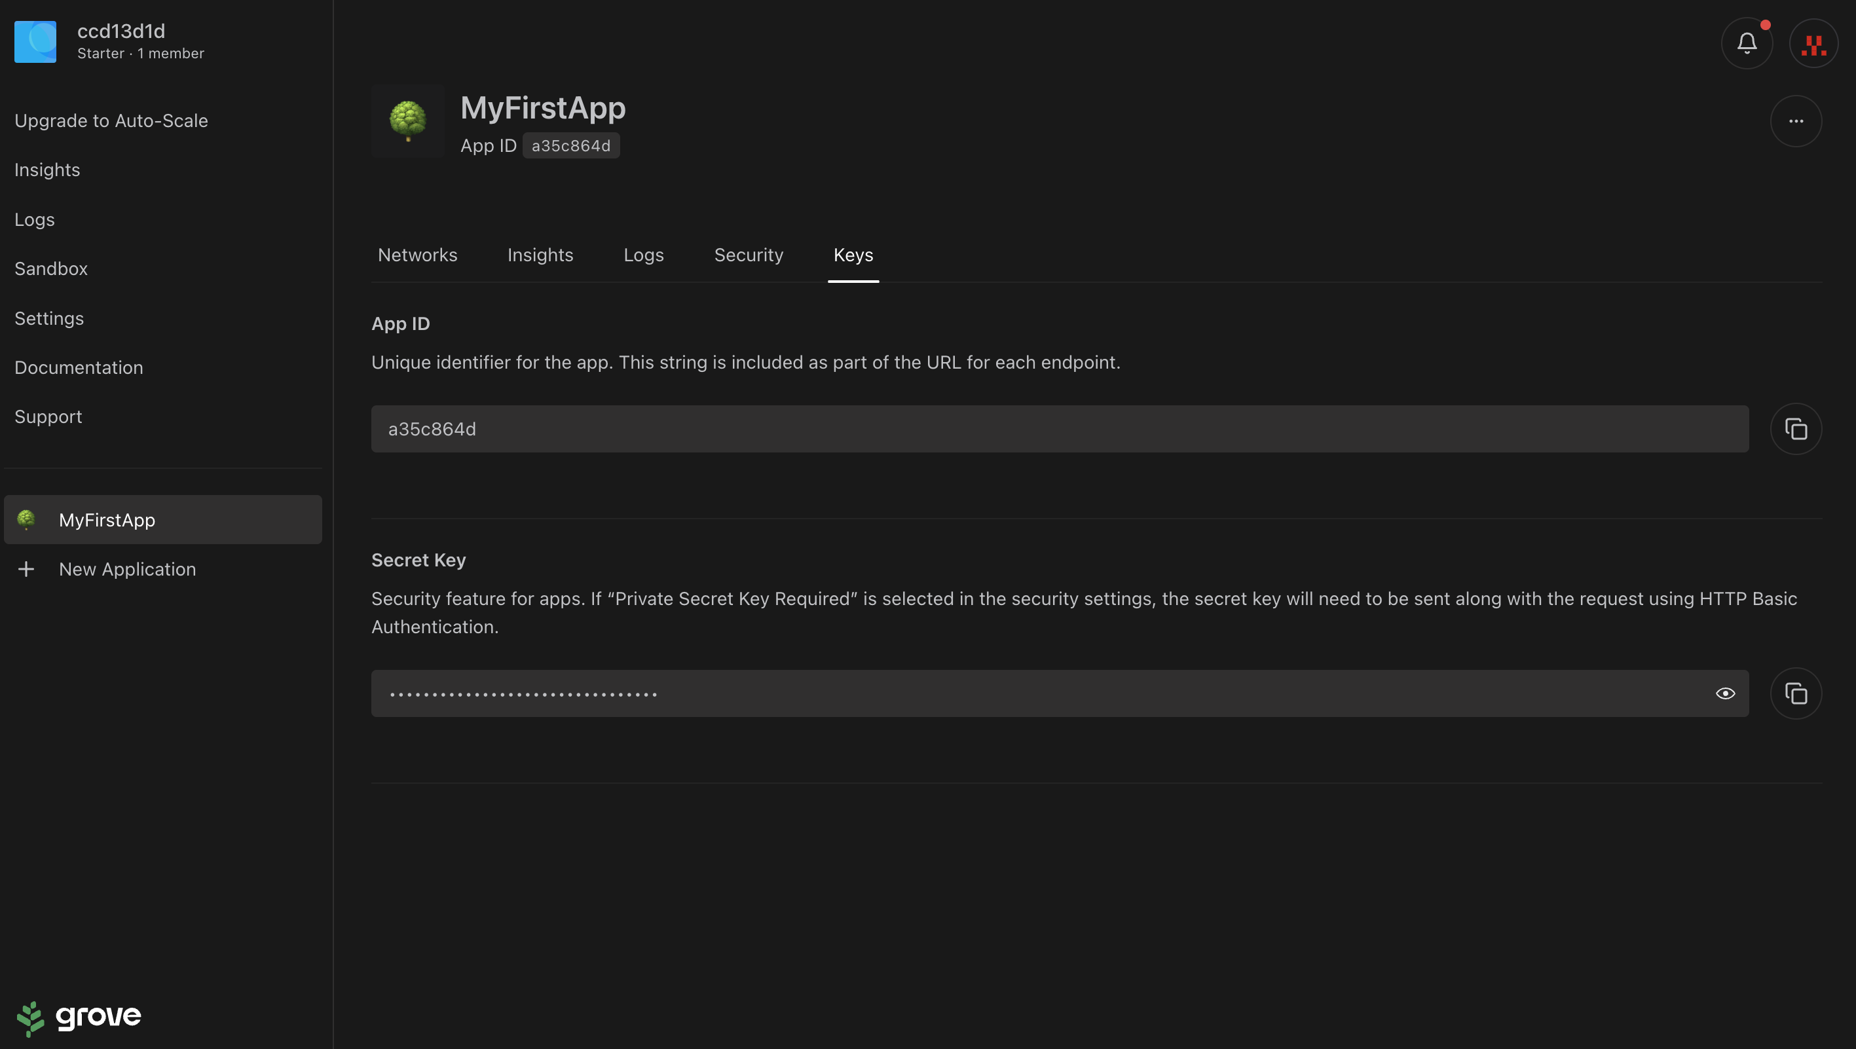
Task: Open the Security tab
Action: [x=748, y=255]
